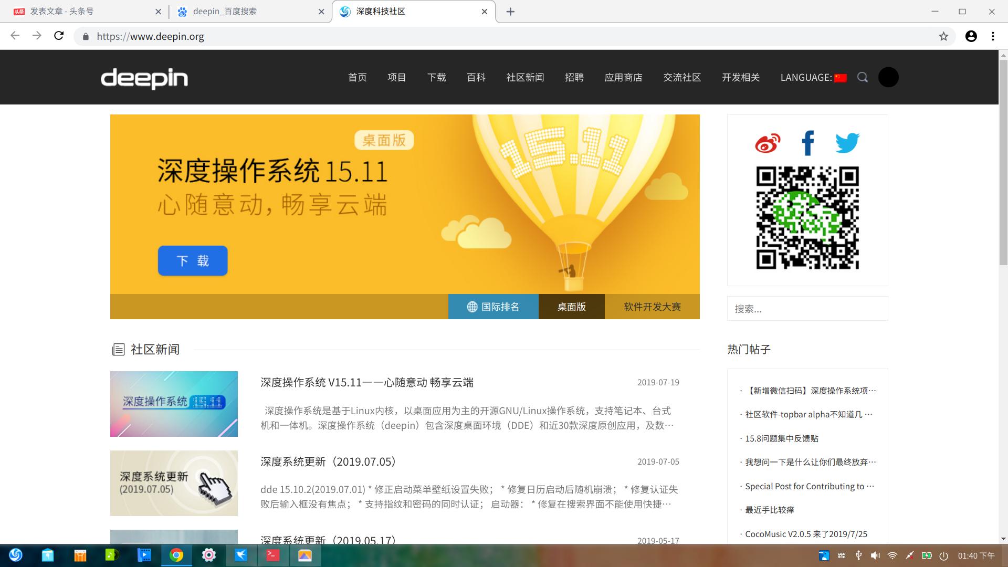Open hot post 社区软件-topbar alpha
1008x567 pixels.
809,414
